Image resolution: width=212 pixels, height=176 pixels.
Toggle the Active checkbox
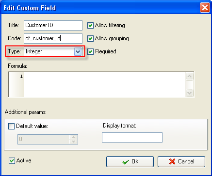[x=12, y=160]
